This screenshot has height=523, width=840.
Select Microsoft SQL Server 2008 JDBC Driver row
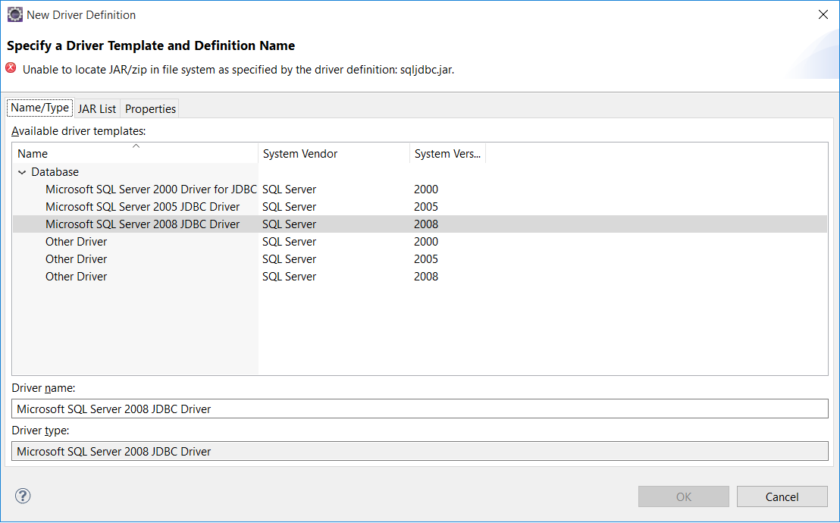[x=419, y=224]
